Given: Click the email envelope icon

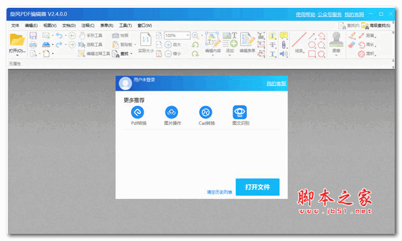Looking at the screenshot, I should 46,36.
